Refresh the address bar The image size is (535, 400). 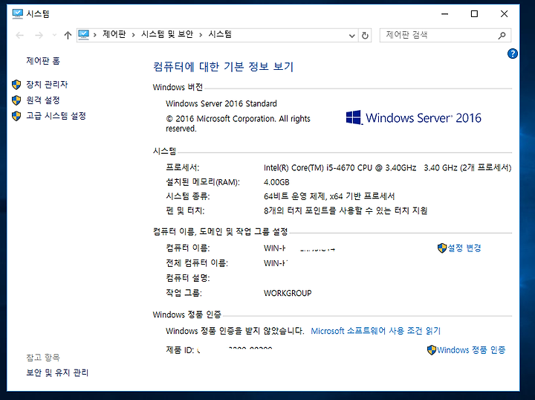365,35
